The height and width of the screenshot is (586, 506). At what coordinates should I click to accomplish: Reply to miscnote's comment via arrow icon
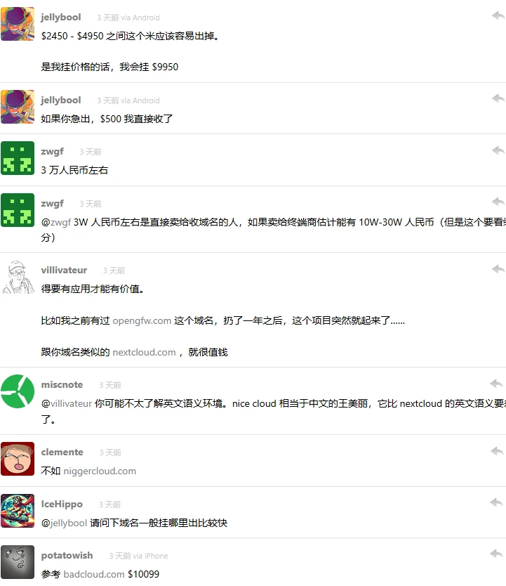[496, 384]
